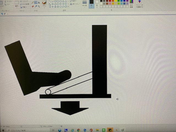
Task: Pick the red color swatch
Action: click(x=110, y=1)
